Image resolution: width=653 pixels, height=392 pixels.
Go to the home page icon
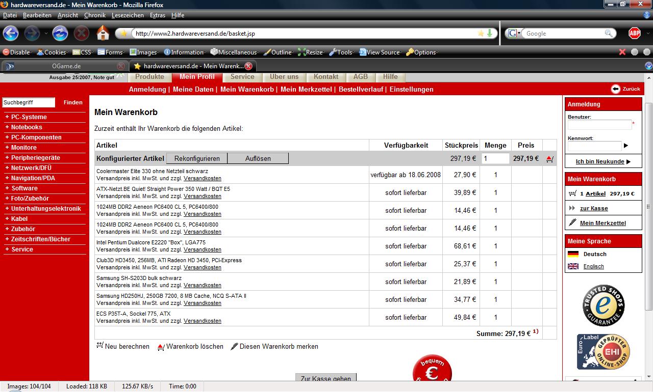tap(103, 33)
